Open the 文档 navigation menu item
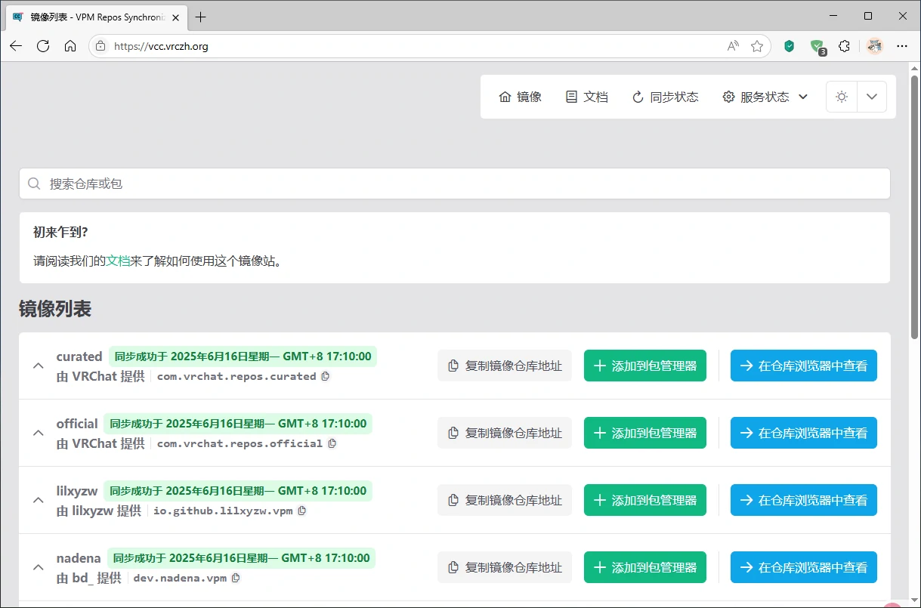Image resolution: width=921 pixels, height=608 pixels. coord(587,97)
